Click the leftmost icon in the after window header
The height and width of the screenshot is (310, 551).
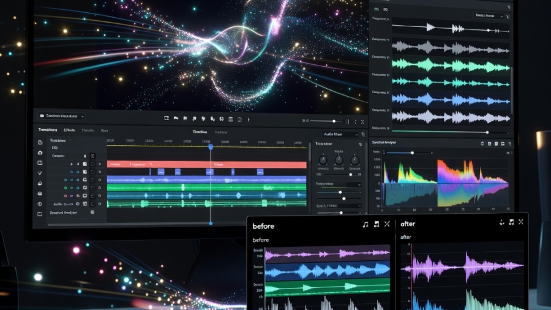tap(501, 222)
